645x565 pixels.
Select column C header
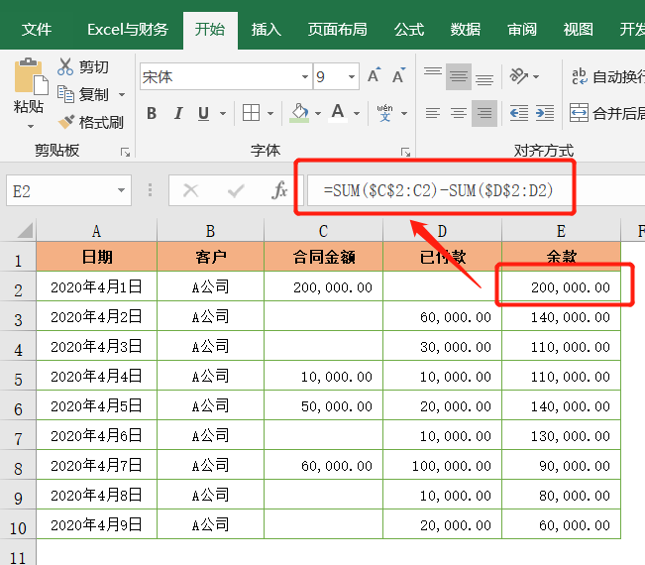tap(323, 231)
